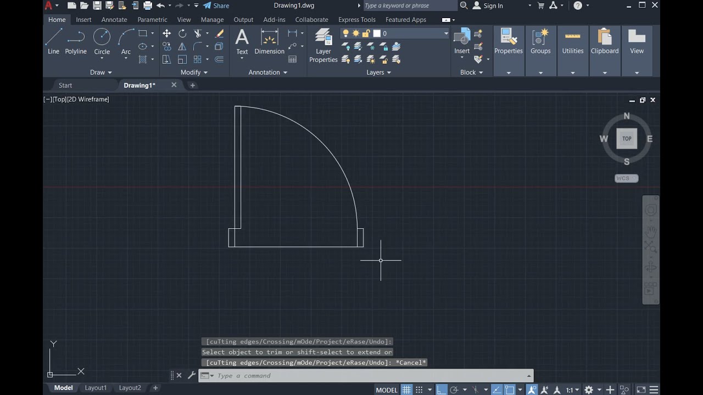703x395 pixels.
Task: Select the Fillet tool
Action: coord(198,47)
